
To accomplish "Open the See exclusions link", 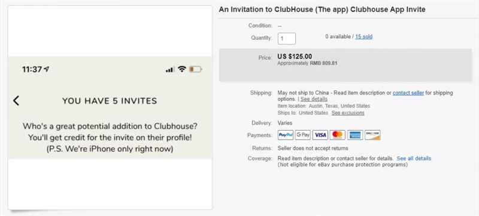I will [348, 113].
